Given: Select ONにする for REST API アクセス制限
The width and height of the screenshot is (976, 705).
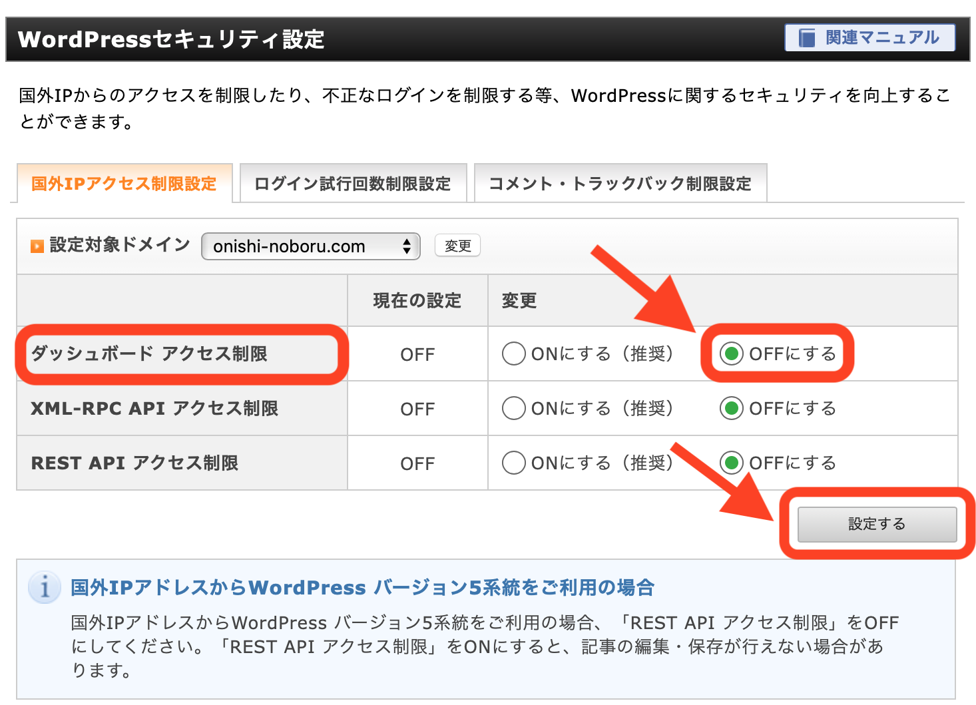Looking at the screenshot, I should tap(514, 463).
